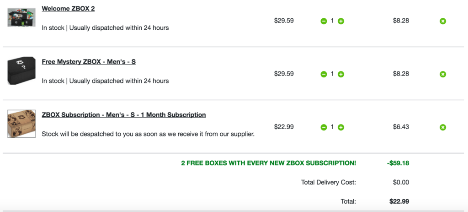Decrease quantity of Welcome ZBOX 2
The width and height of the screenshot is (468, 212).
[x=324, y=21]
